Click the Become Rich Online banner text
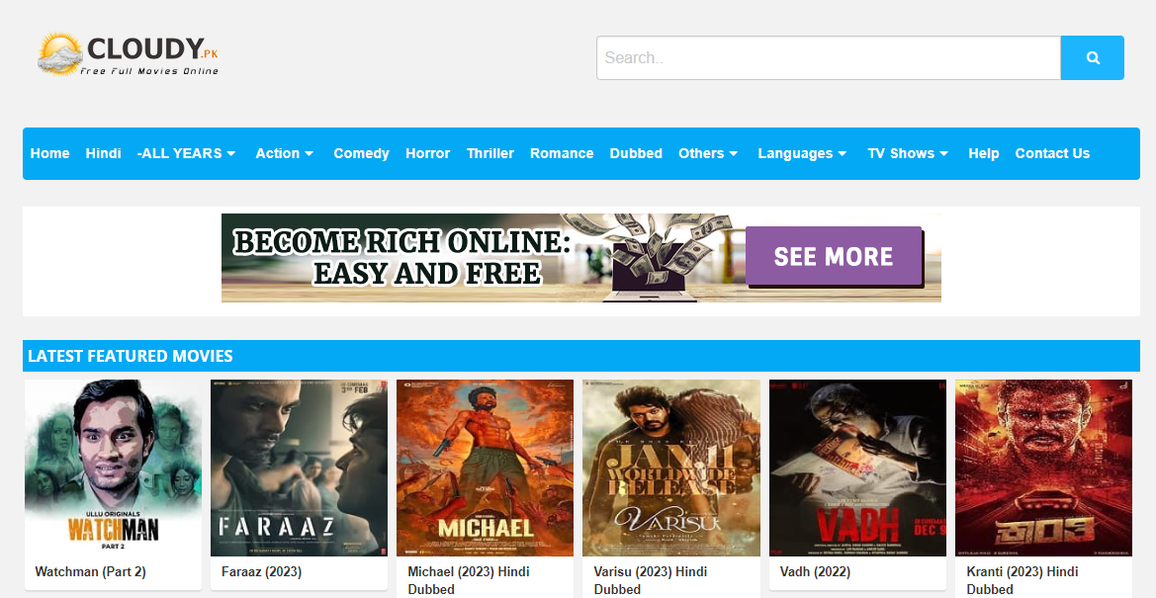 point(402,257)
